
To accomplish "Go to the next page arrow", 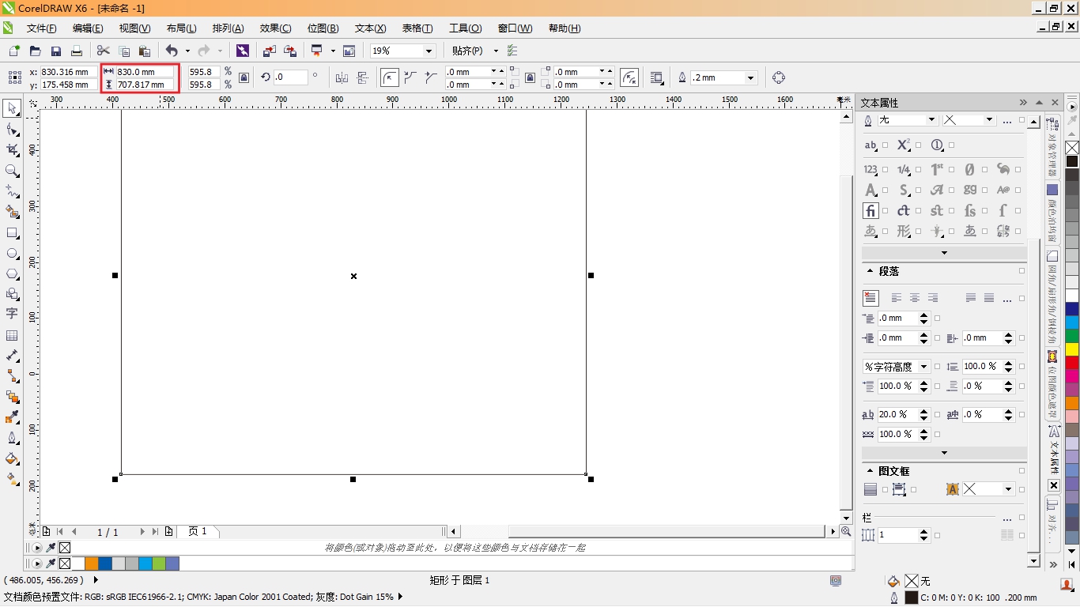I will coord(142,532).
